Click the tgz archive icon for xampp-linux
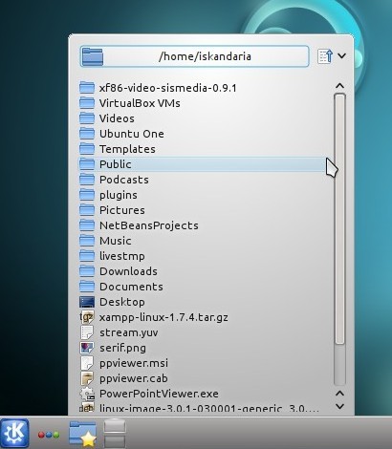This screenshot has width=392, height=449. click(87, 317)
